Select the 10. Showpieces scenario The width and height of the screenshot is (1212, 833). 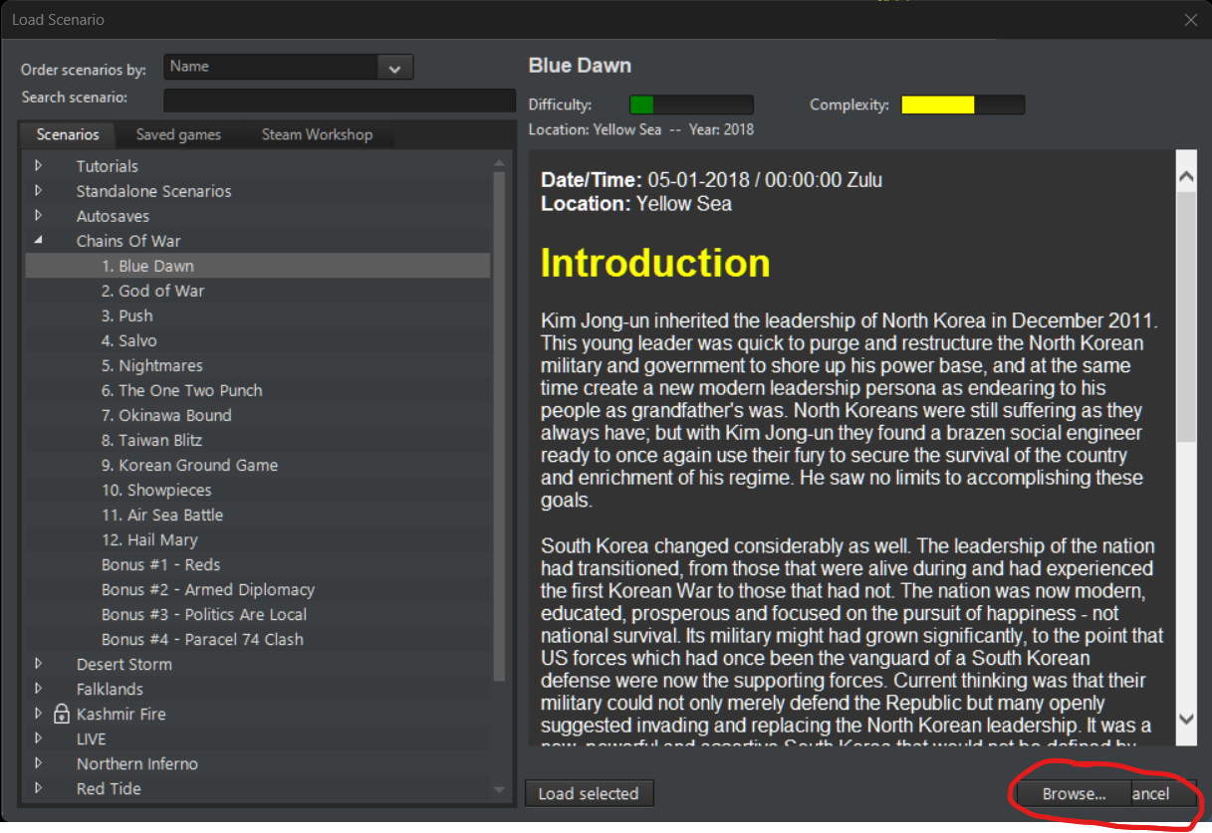[257, 490]
